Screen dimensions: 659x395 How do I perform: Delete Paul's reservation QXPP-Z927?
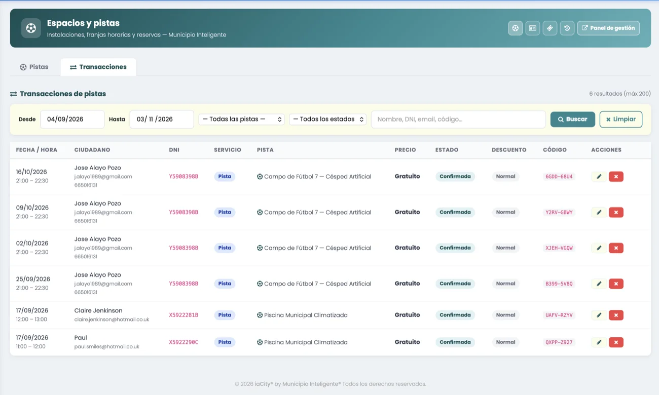pos(616,342)
